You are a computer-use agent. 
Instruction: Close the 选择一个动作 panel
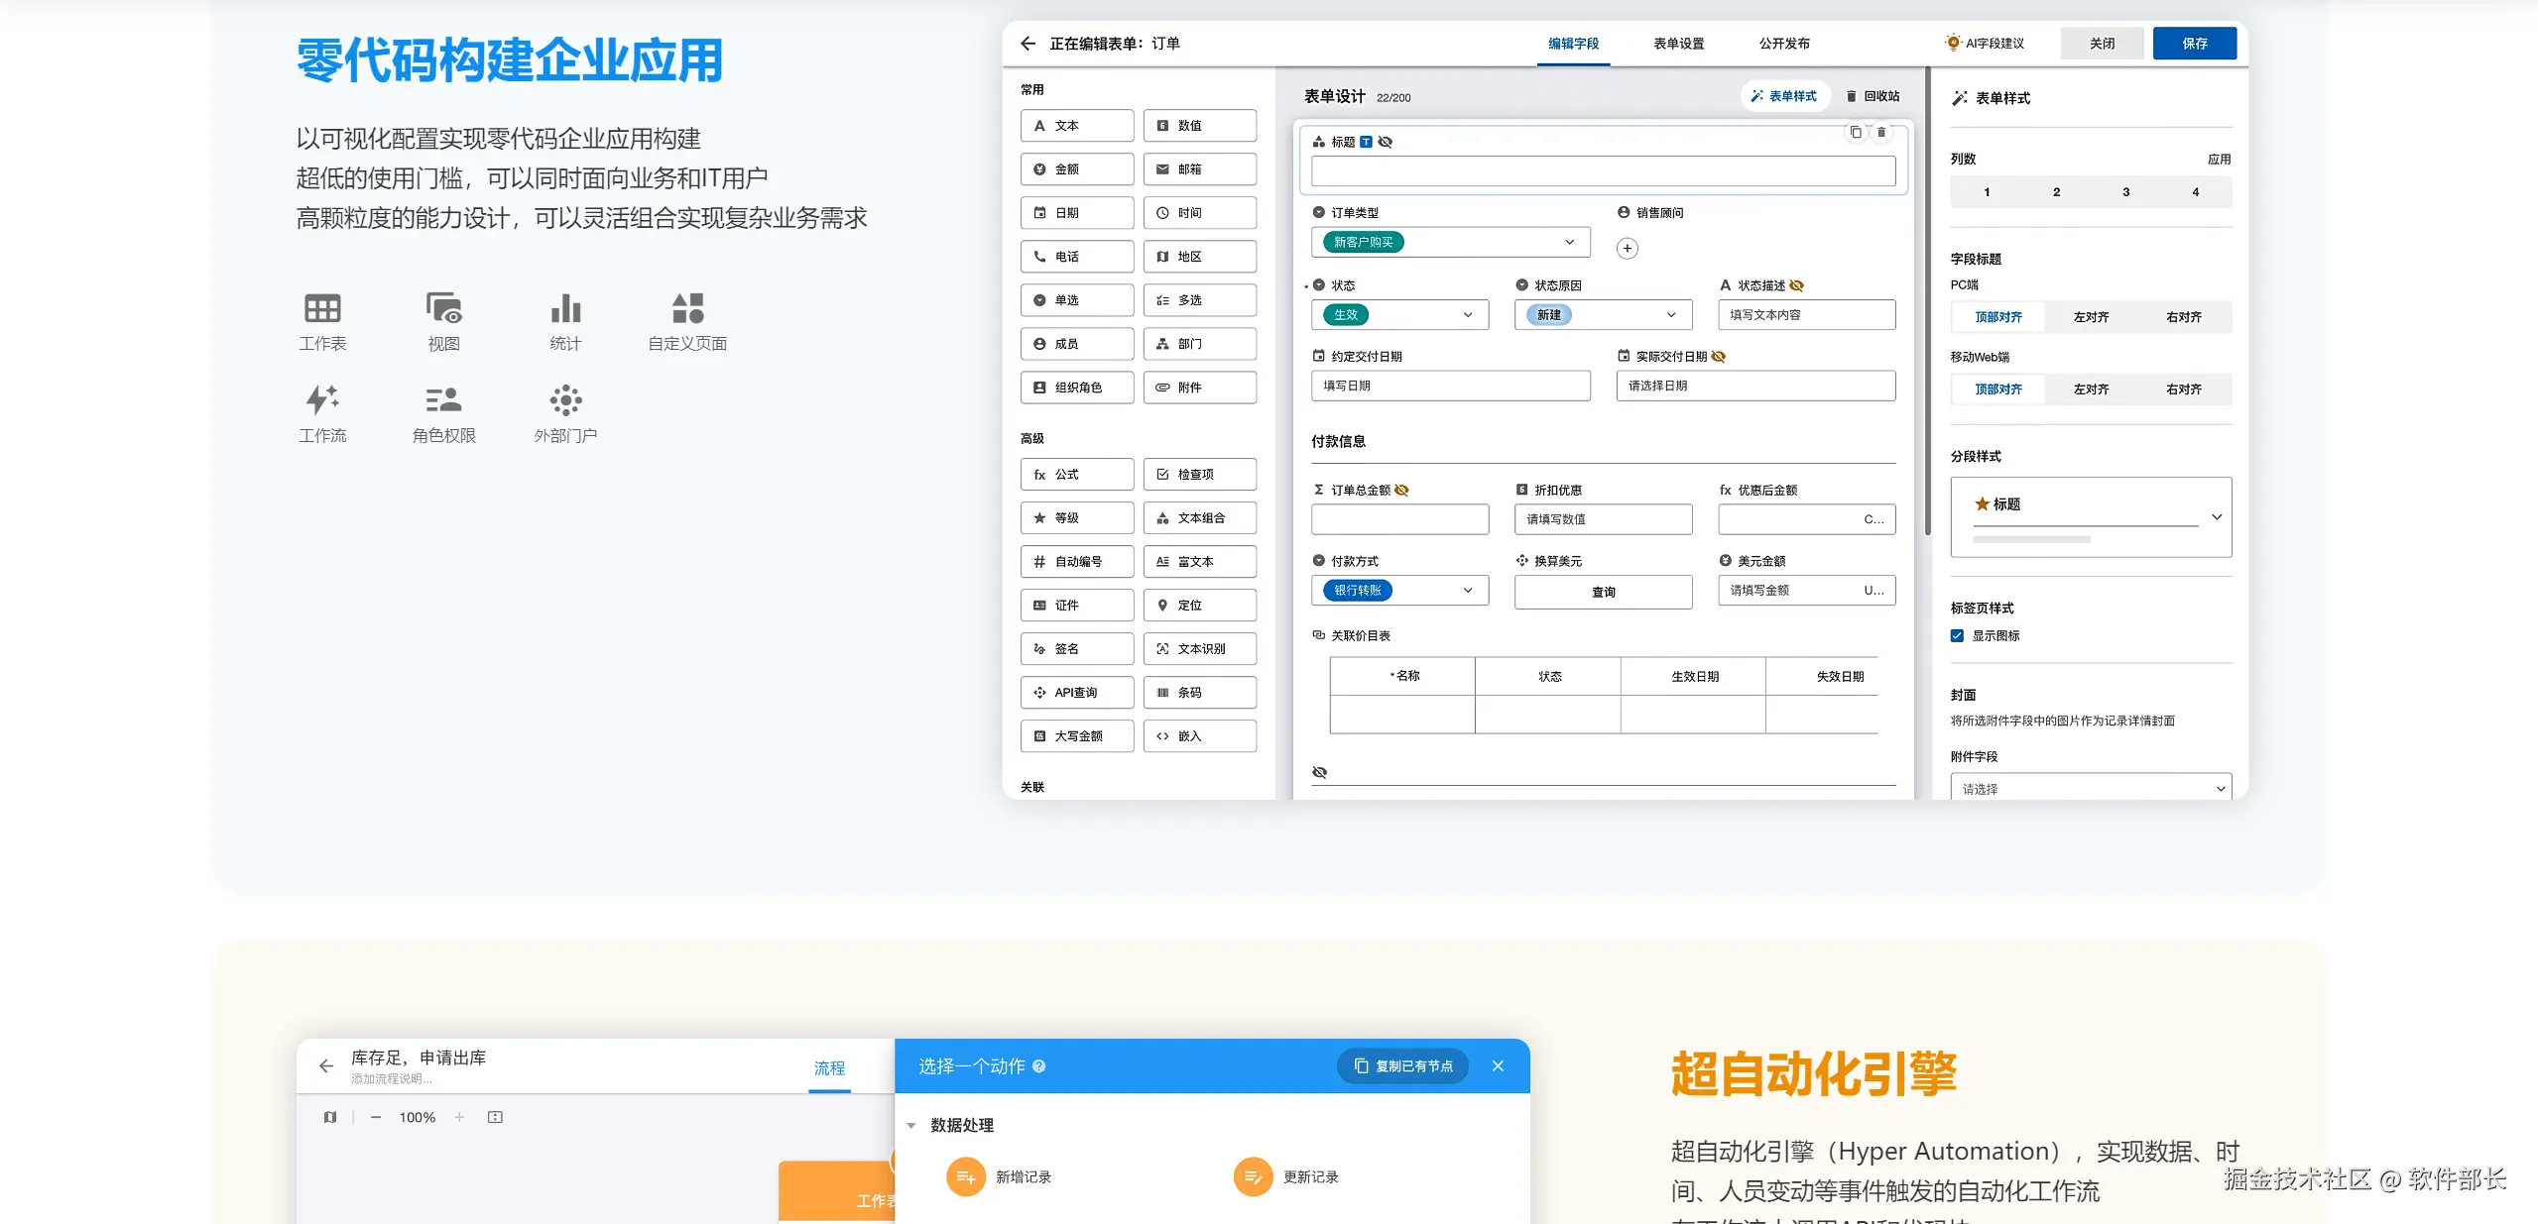1498,1066
